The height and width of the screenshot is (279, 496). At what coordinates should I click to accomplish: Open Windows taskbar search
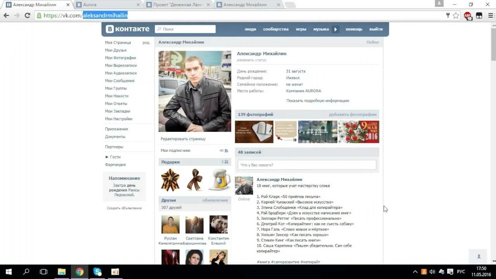26,272
